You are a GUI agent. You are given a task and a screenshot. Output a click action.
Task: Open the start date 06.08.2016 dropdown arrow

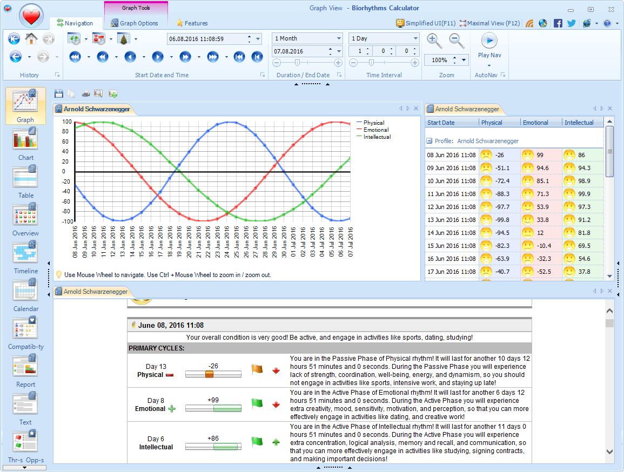point(258,39)
